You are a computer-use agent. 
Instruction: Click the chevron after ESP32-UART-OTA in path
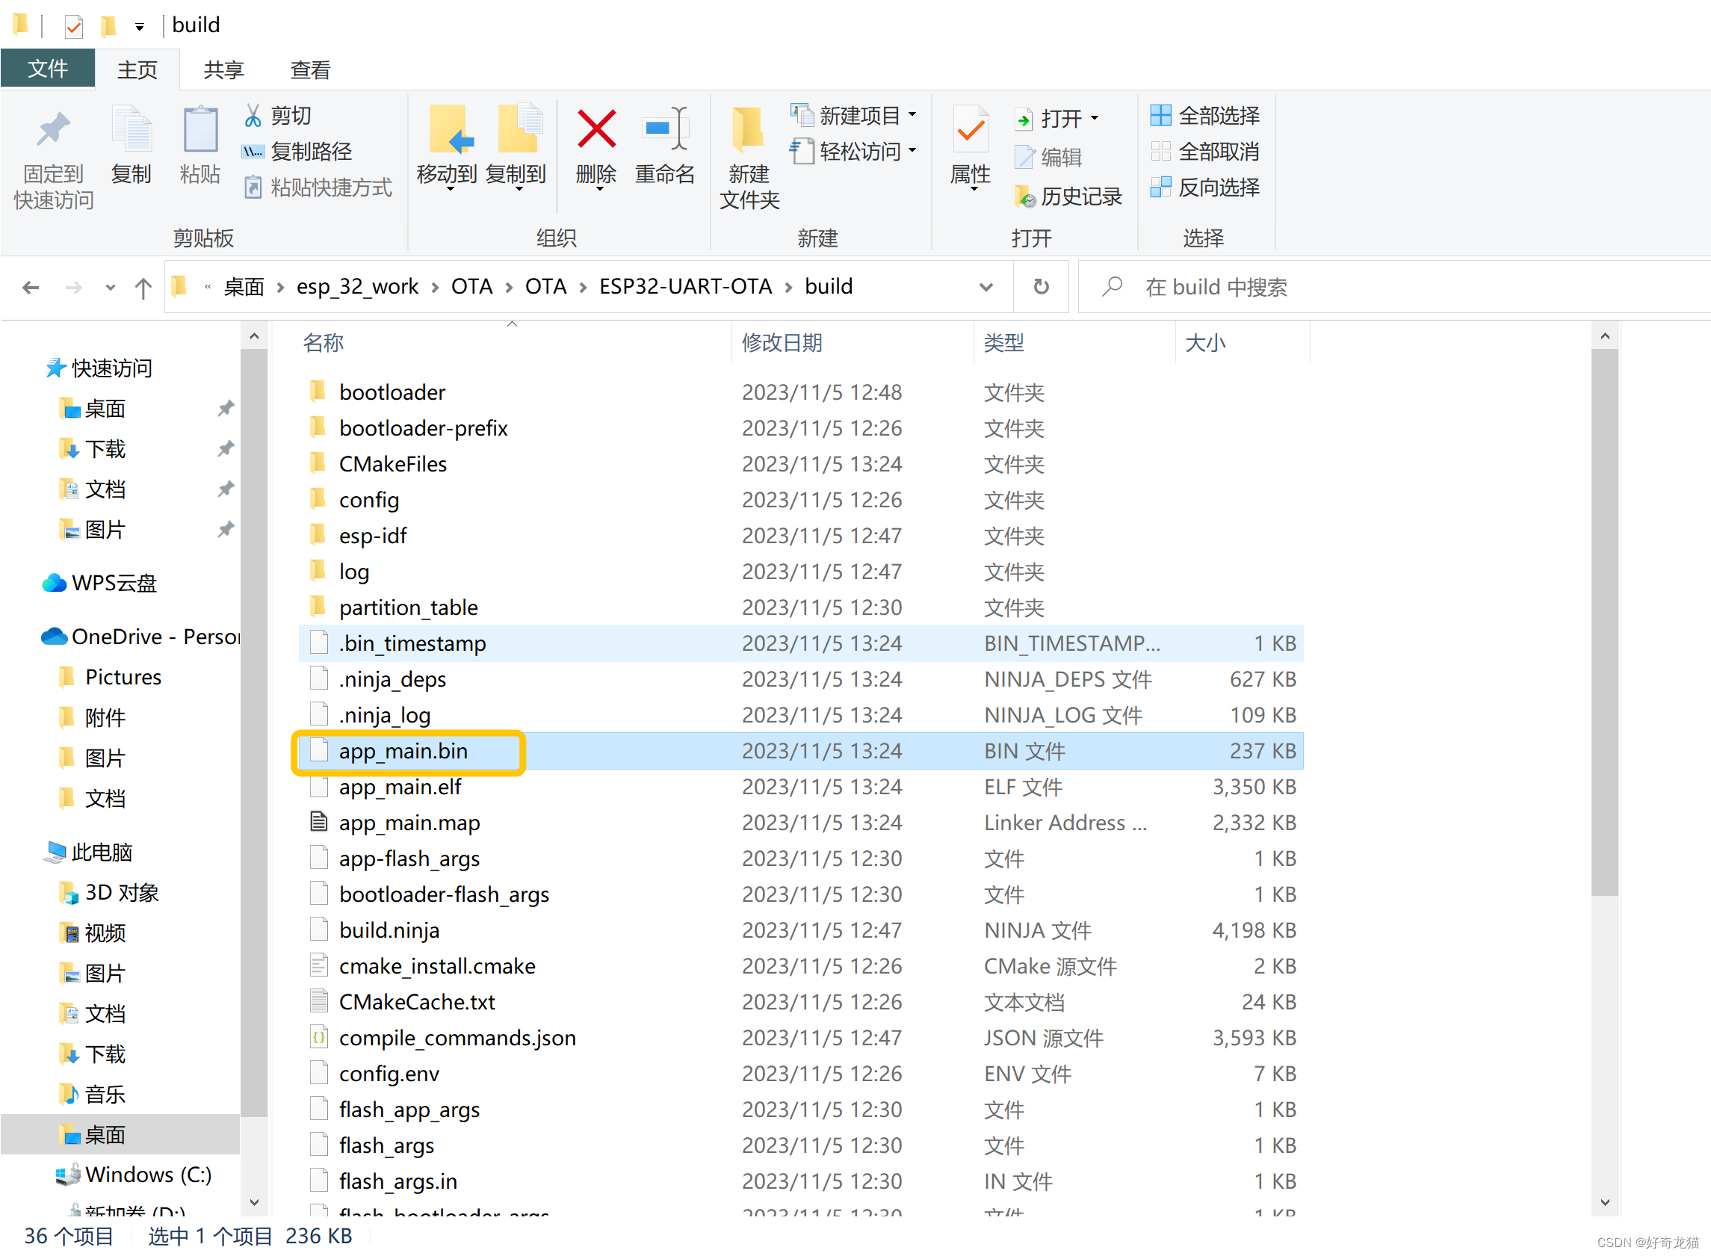pos(788,288)
